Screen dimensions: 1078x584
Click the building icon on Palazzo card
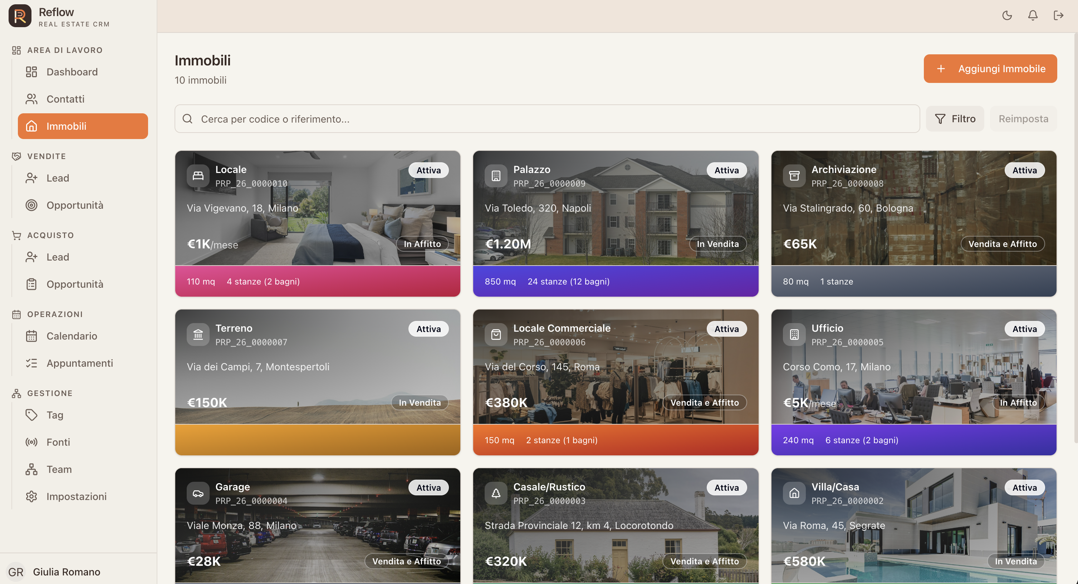point(496,176)
